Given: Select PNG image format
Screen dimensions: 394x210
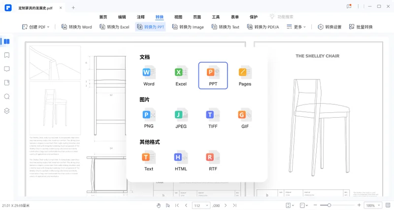Looking at the screenshot, I should tap(149, 118).
